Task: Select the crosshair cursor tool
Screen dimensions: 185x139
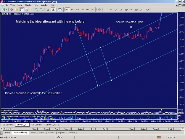Action: pos(99,10)
